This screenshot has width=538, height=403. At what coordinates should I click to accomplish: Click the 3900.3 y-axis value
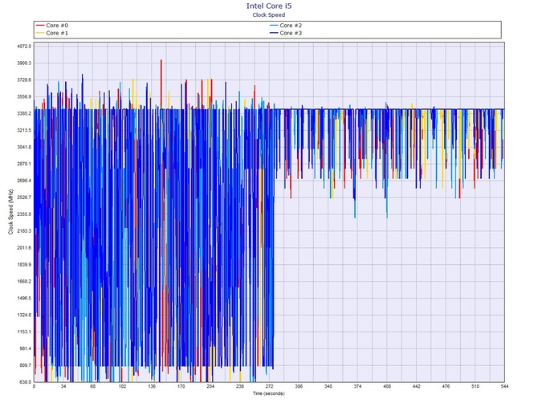[x=24, y=63]
